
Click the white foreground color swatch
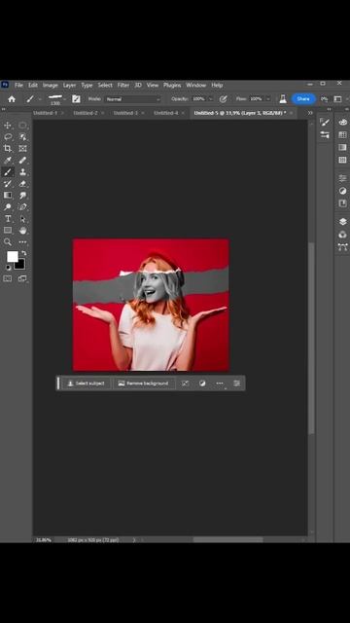[x=12, y=257]
